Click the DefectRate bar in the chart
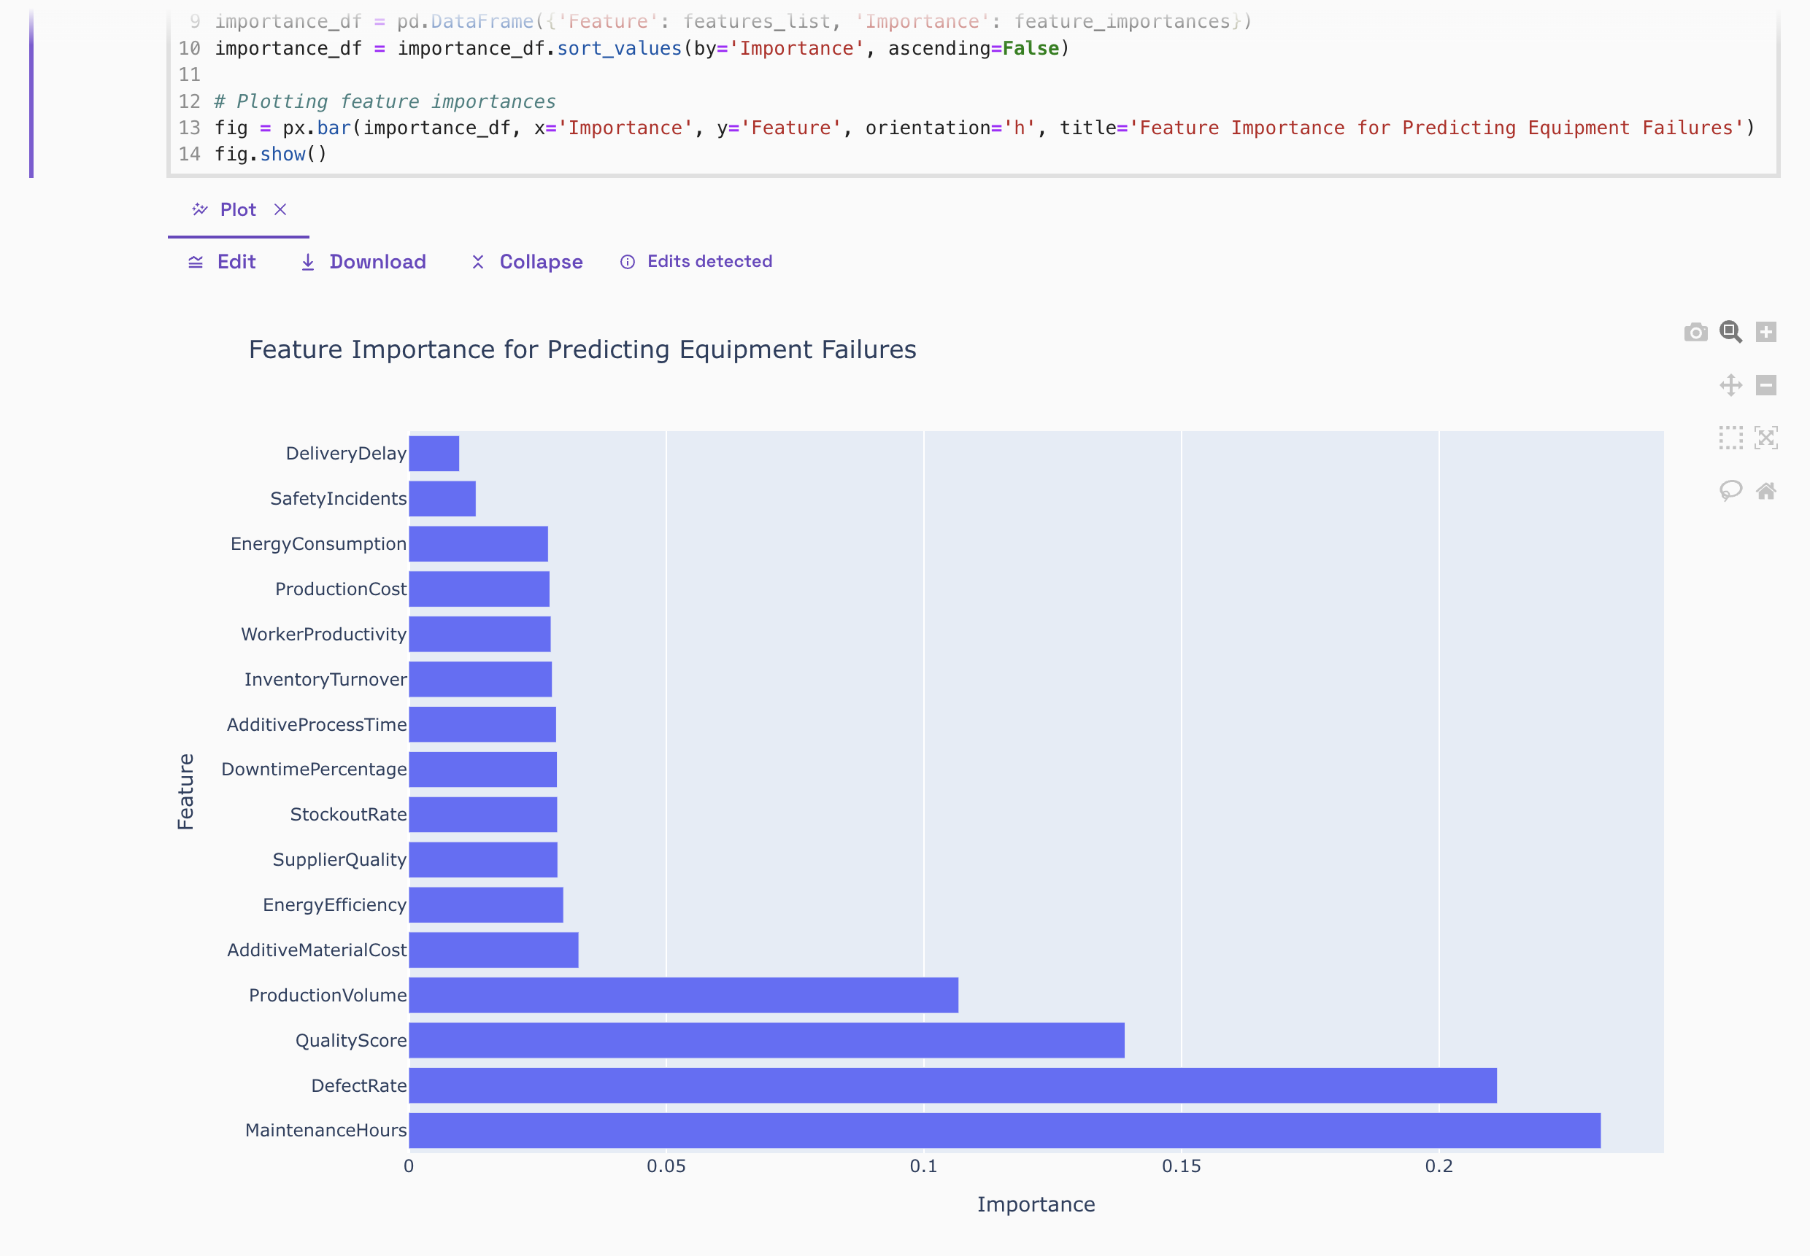Viewport: 1810px width, 1256px height. 952,1085
